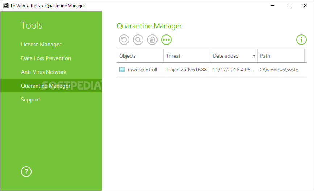This screenshot has width=314, height=191.
Task: Click the C:\windows\syste... path cell
Action: point(280,70)
